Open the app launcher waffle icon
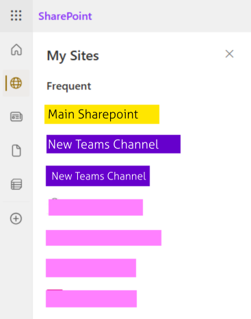The image size is (251, 319). coord(16,16)
